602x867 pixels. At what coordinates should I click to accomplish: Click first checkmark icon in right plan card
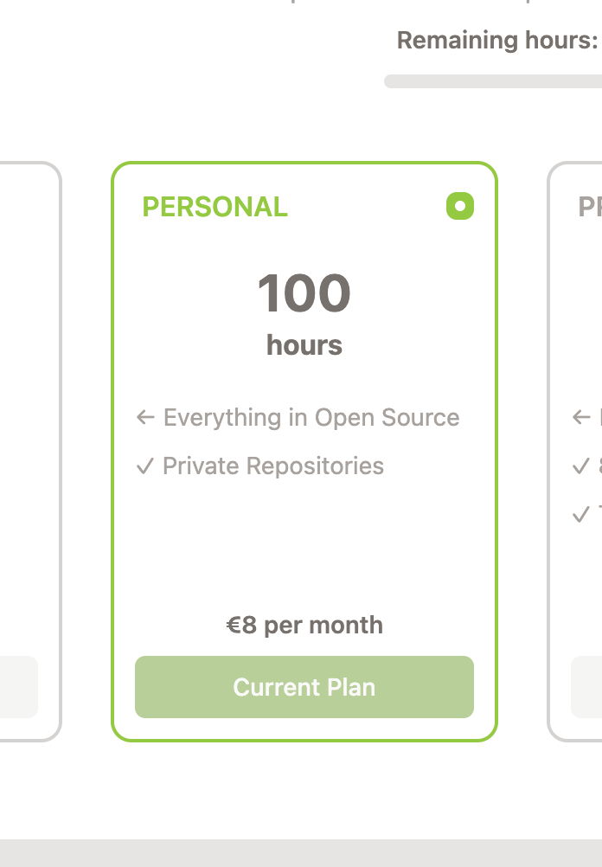(582, 466)
